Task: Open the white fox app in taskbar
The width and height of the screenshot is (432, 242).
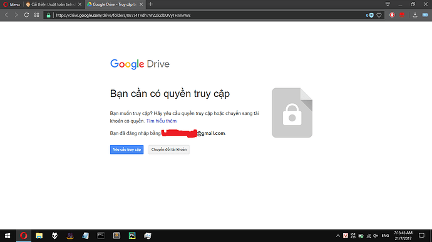Action: (54, 236)
